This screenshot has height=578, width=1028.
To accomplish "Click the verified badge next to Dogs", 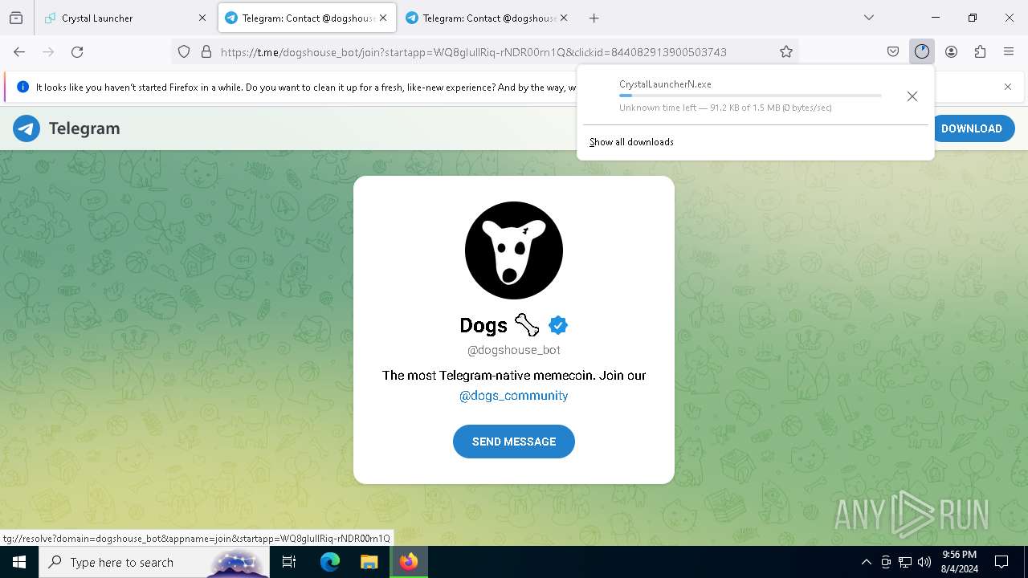I will [558, 325].
